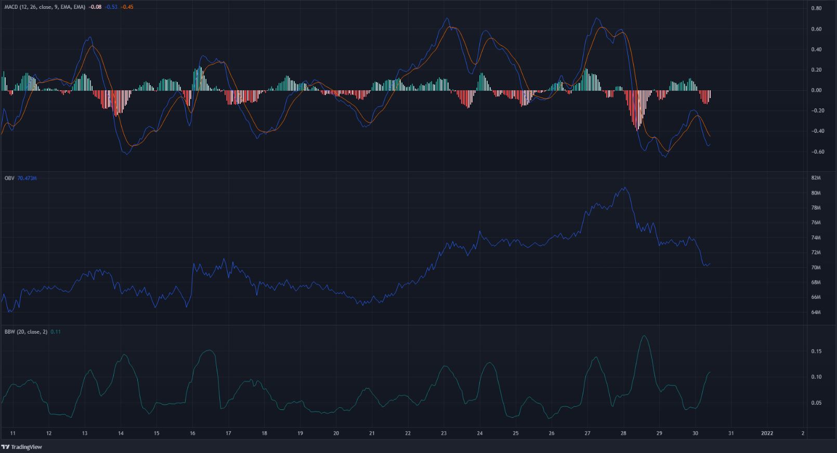Click BBW scale value 0.05
The width and height of the screenshot is (837, 453).
816,403
